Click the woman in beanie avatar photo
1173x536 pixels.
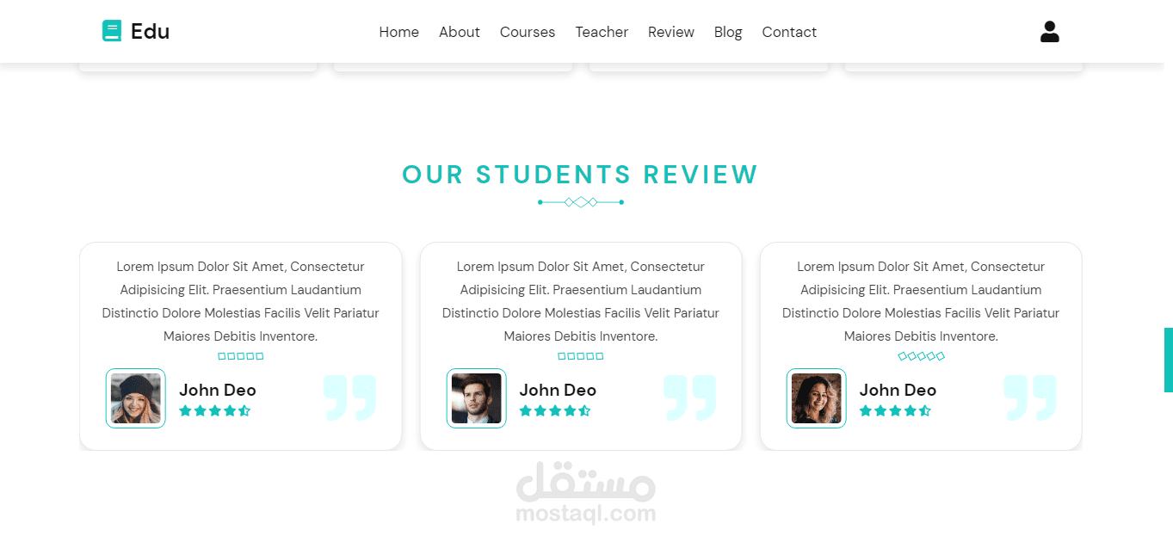(x=136, y=398)
